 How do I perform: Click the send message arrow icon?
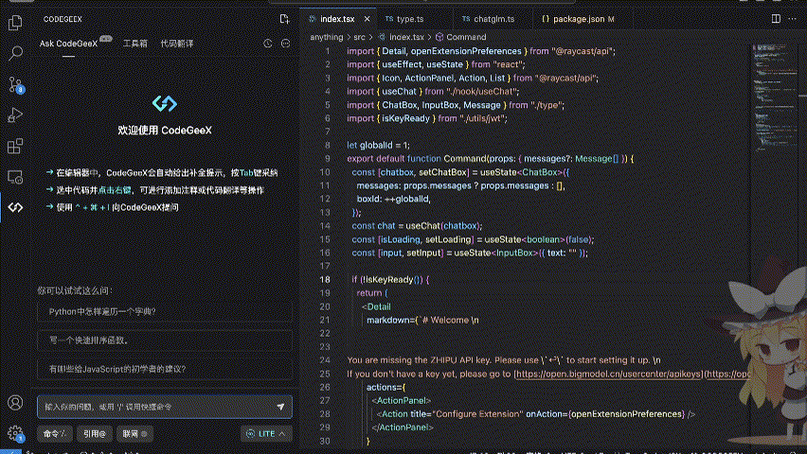280,406
